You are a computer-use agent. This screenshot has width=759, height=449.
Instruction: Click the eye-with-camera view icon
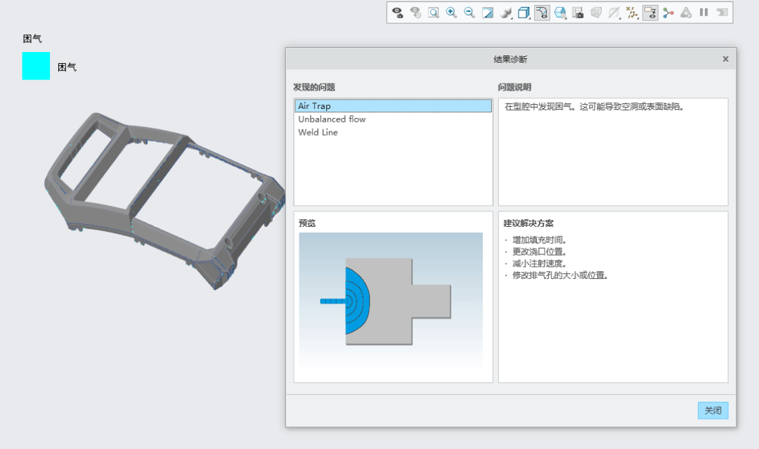point(397,13)
